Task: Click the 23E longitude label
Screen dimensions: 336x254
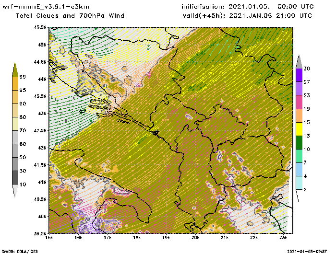Action: tap(283, 238)
